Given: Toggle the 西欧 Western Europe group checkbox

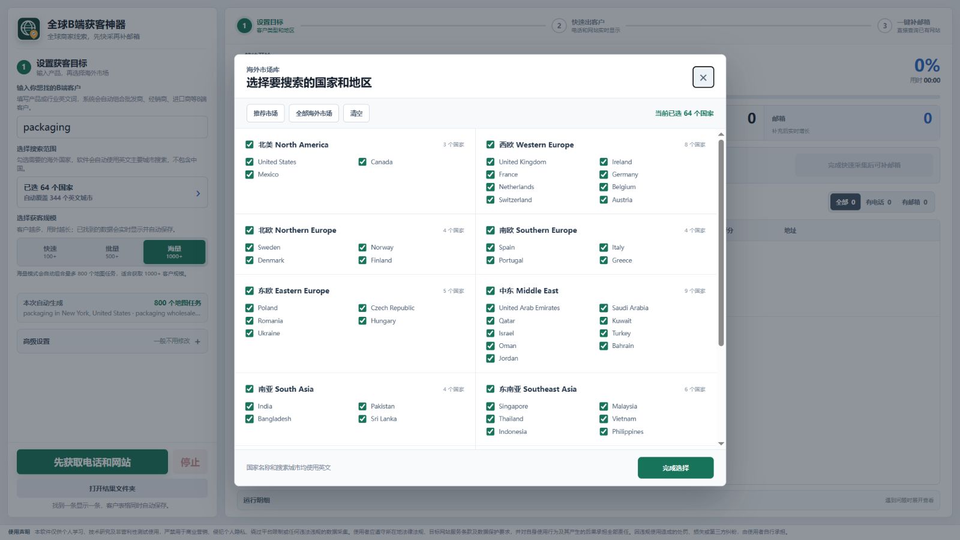Looking at the screenshot, I should point(490,145).
